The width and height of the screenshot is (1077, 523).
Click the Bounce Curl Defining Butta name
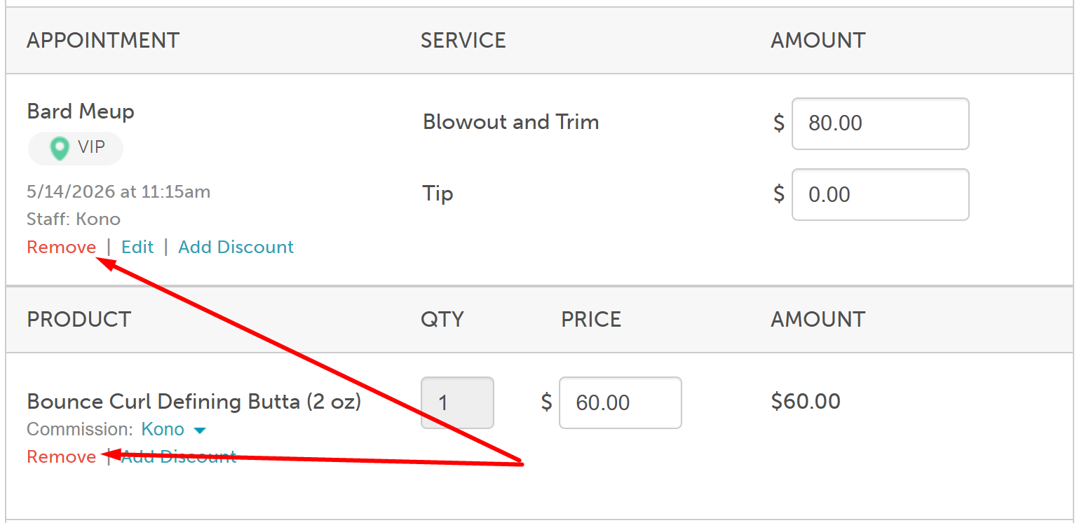(x=194, y=402)
